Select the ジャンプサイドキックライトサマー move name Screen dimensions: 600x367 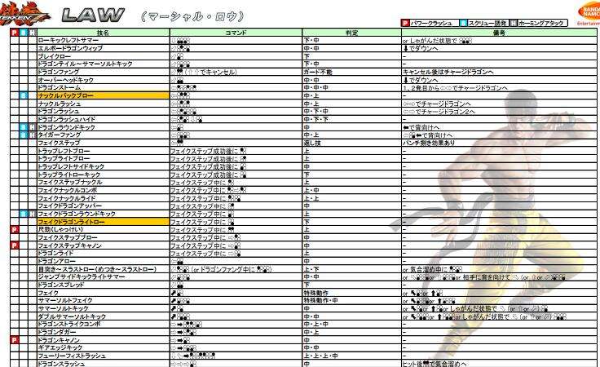click(x=82, y=276)
